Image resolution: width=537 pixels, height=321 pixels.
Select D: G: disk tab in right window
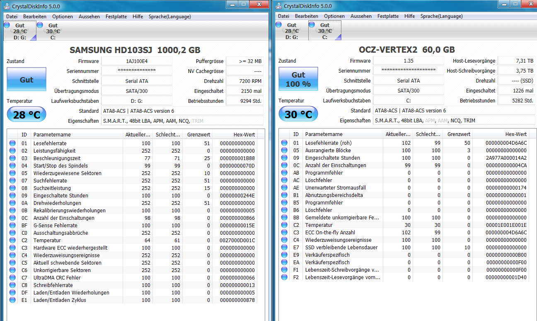[x=291, y=31]
